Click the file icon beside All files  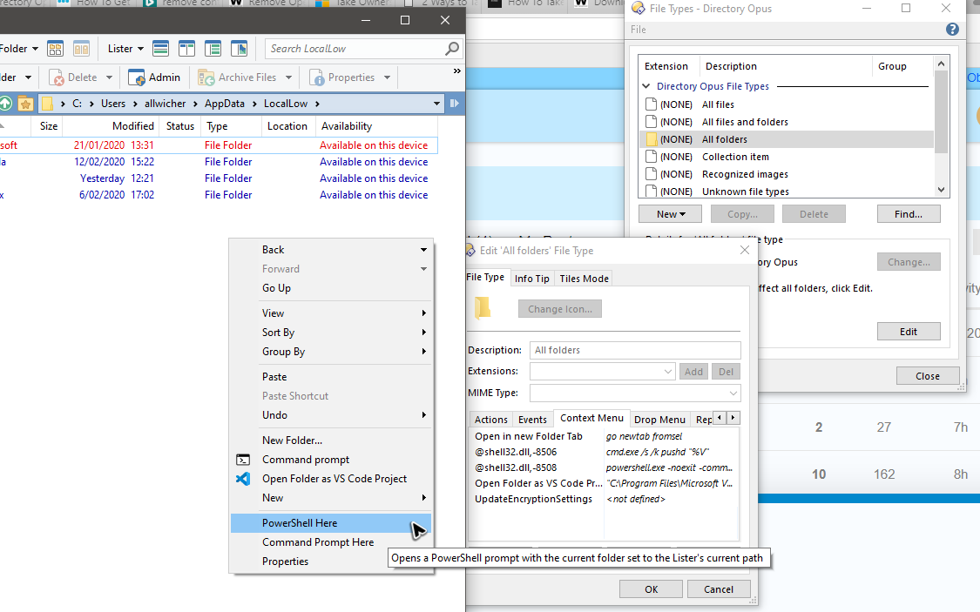tap(652, 104)
